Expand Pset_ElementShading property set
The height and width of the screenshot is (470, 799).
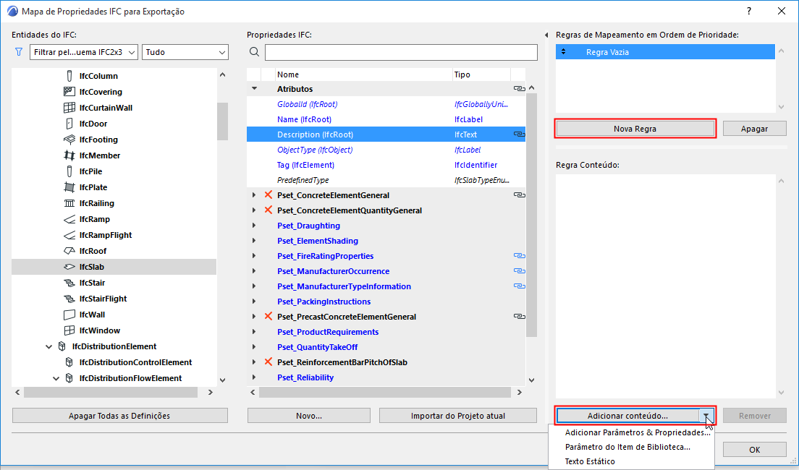pos(254,241)
